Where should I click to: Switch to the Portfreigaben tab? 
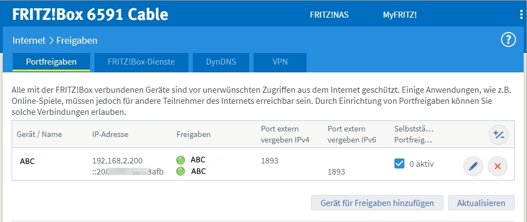[51, 62]
